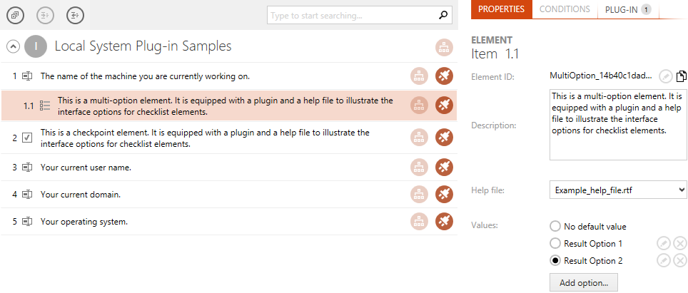
Task: Open the Help file dropdown
Action: [618, 190]
